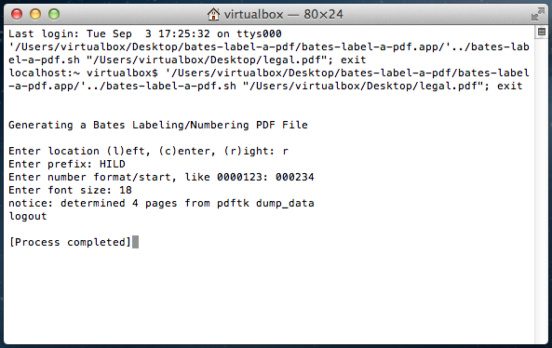The width and height of the screenshot is (552, 348).
Task: Click the 000234 number format value
Action: click(295, 177)
